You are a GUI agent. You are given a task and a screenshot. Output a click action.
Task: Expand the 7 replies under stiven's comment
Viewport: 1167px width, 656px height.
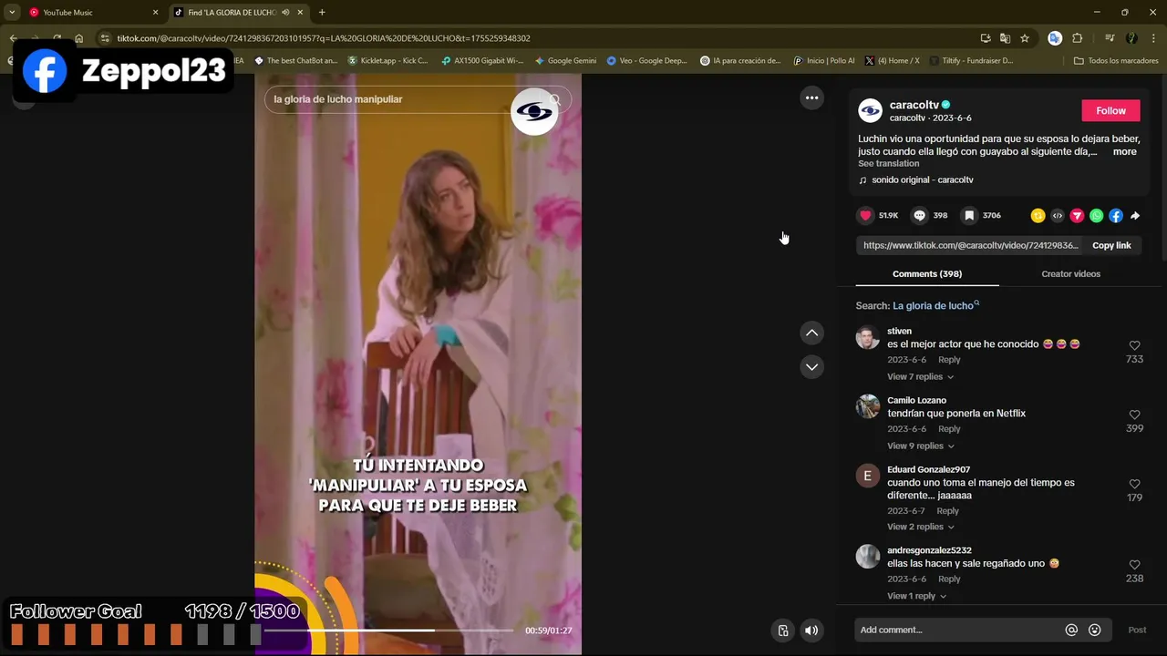[921, 376]
